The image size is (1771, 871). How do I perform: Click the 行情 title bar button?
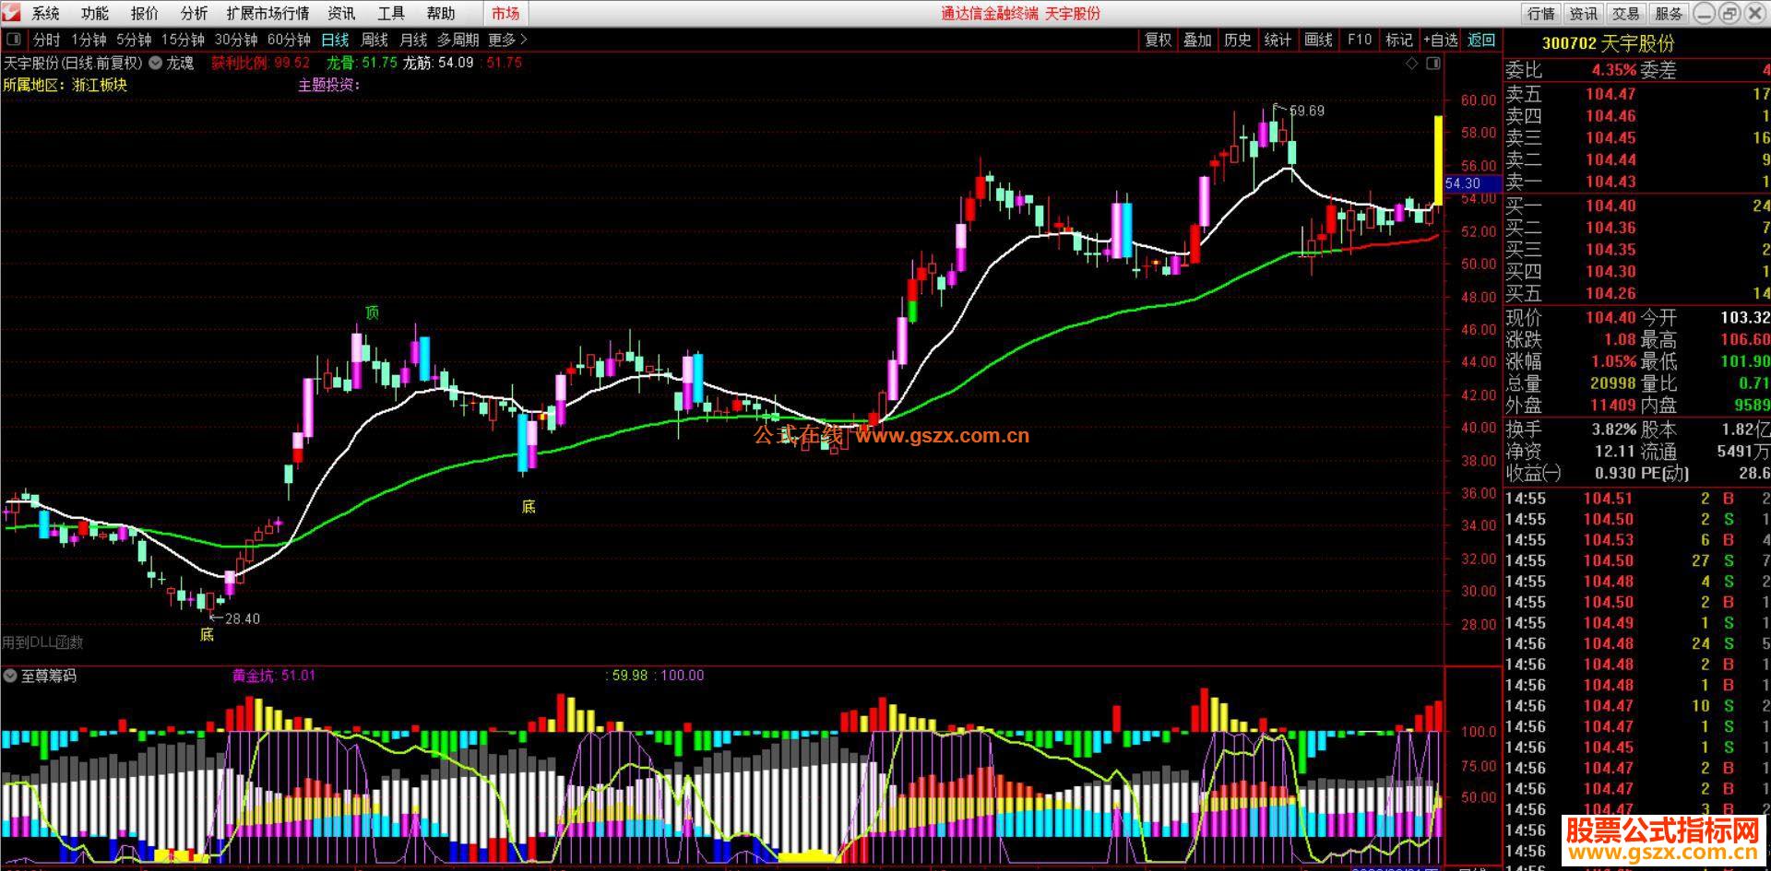pos(1541,13)
